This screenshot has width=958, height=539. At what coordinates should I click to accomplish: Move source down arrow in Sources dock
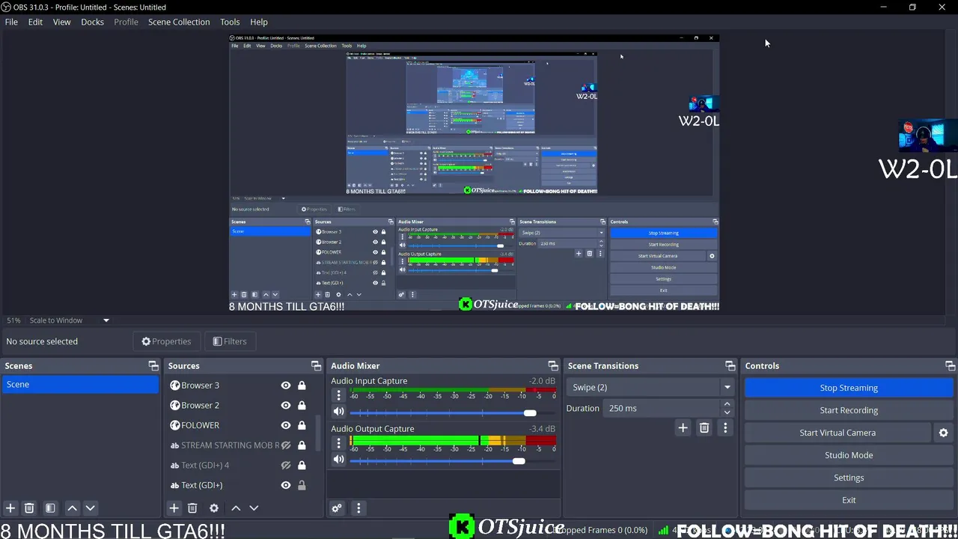point(254,508)
